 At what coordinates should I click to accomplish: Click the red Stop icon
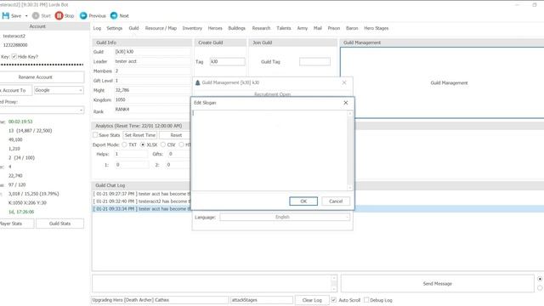[59, 15]
